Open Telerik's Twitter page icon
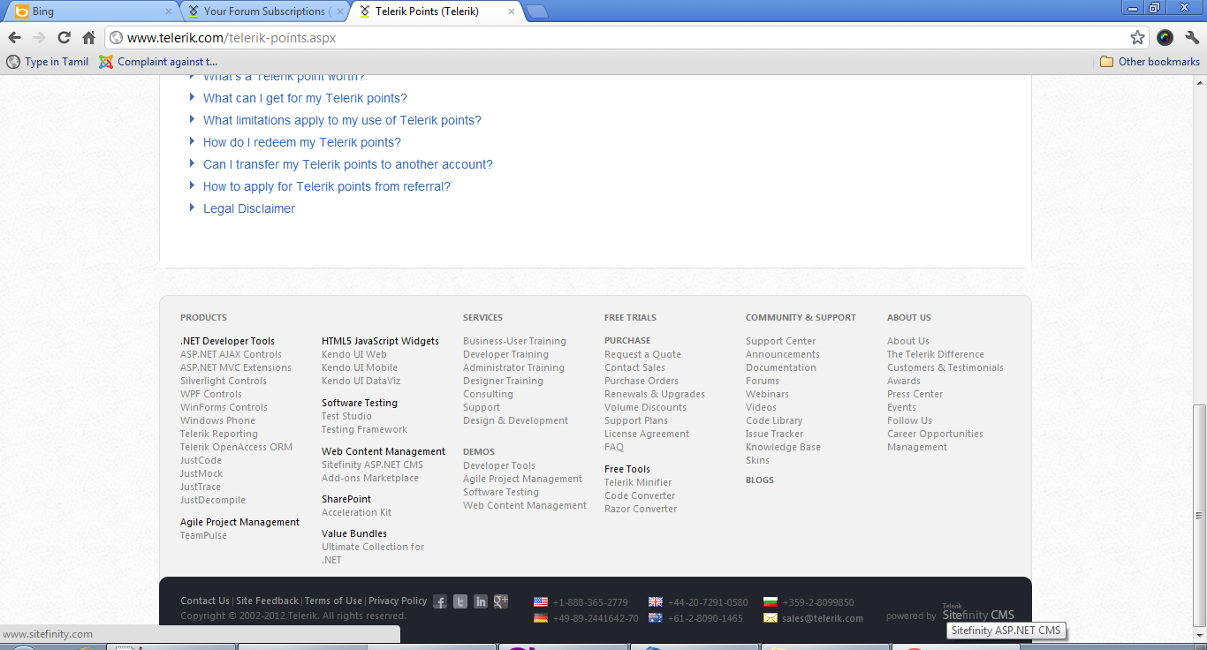This screenshot has height=650, width=1207. click(x=460, y=601)
